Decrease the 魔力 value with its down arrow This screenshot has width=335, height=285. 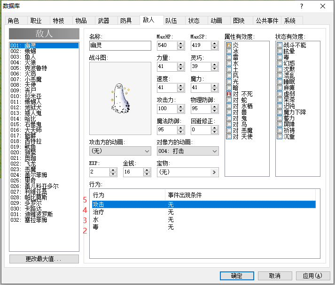(214, 90)
